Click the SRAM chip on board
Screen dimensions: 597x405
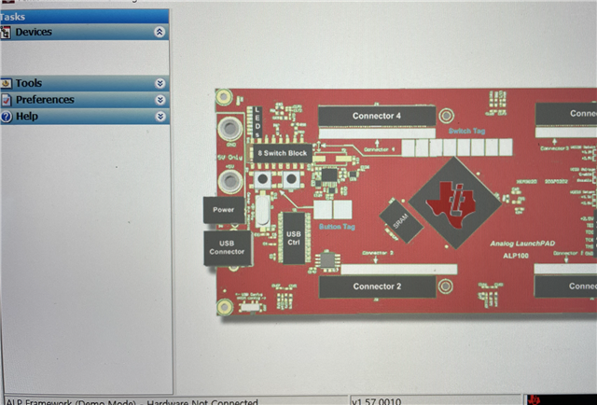click(x=401, y=221)
